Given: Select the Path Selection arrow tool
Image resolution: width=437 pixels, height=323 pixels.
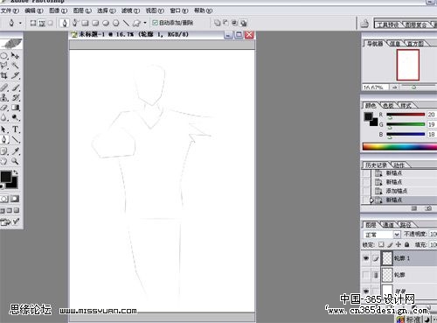Looking at the screenshot, I should coord(4,130).
